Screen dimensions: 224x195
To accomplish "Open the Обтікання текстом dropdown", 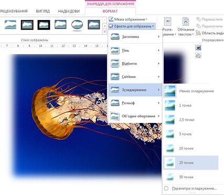I will click(186, 27).
